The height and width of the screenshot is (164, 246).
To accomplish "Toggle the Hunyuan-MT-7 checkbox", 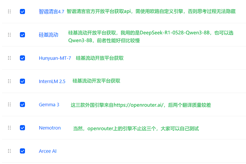I will tap(22, 58).
